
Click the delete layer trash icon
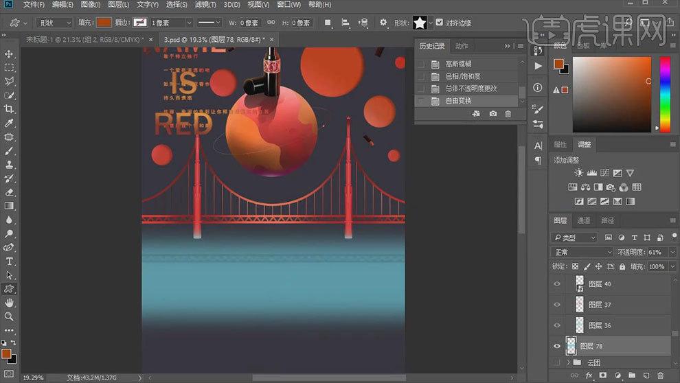(660, 375)
